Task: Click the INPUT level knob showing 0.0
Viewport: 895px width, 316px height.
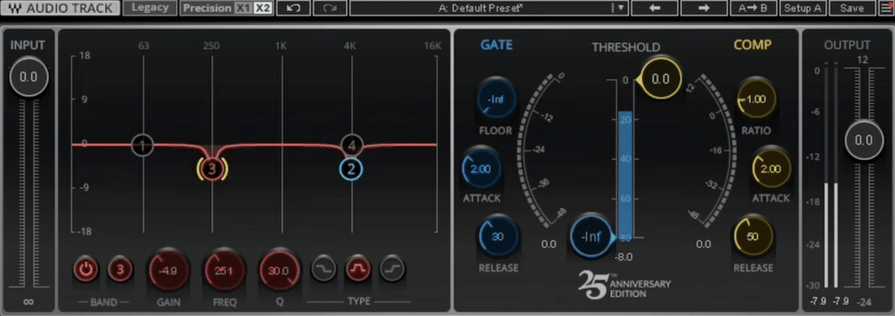Action: coord(29,77)
